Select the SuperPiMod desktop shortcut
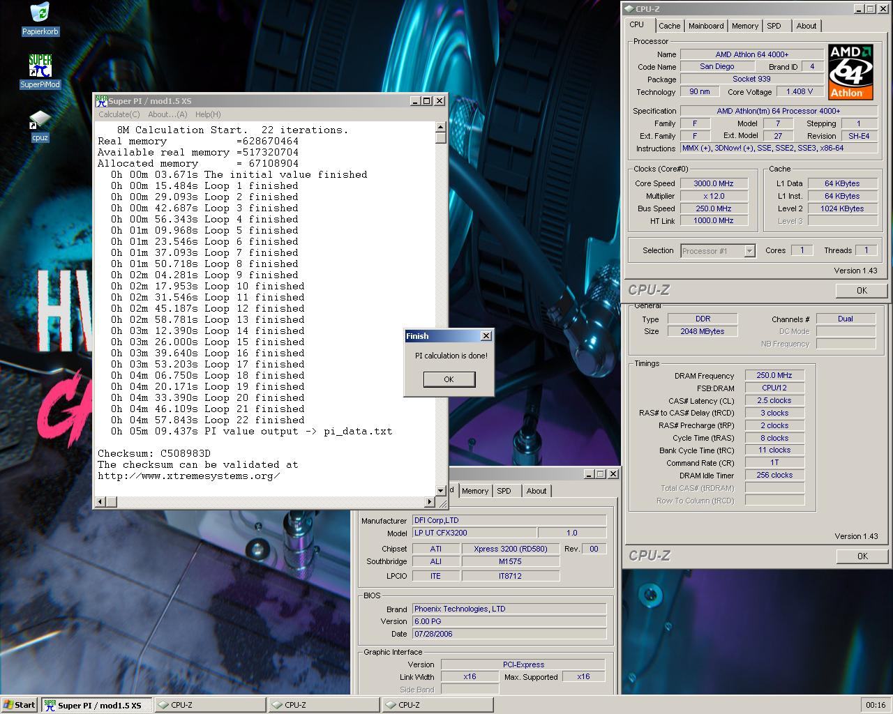893x714 pixels. point(40,72)
